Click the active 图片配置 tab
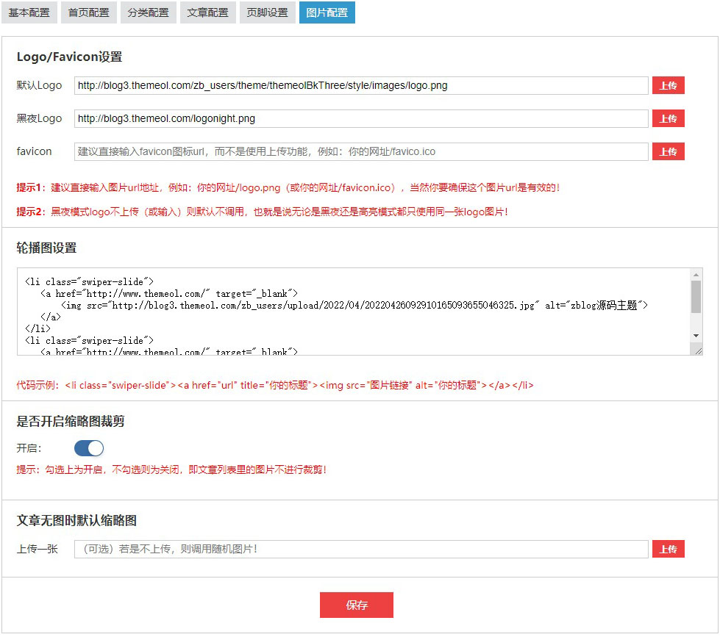 click(327, 12)
